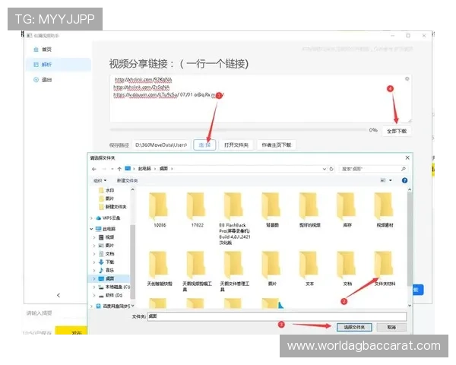
Task: Expand the address bar history dropdown
Action: tap(325, 169)
